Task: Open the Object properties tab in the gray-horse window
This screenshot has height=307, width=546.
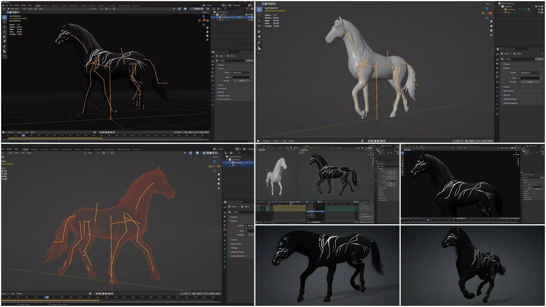Action: pyautogui.click(x=497, y=87)
